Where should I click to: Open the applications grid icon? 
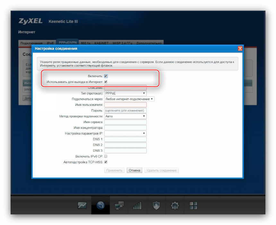(193, 205)
